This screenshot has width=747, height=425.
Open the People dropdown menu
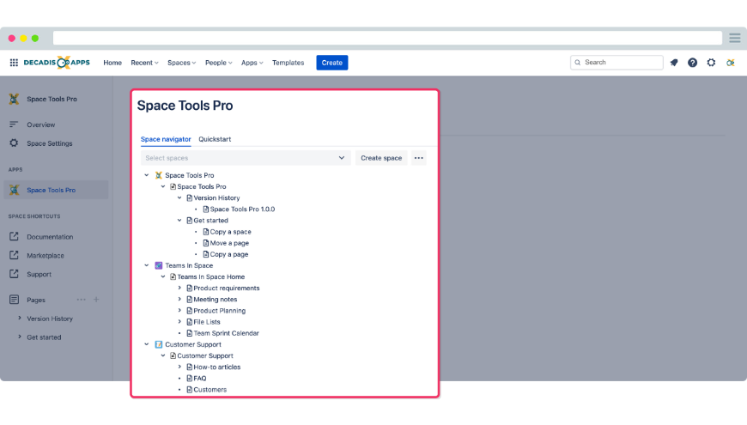point(219,63)
